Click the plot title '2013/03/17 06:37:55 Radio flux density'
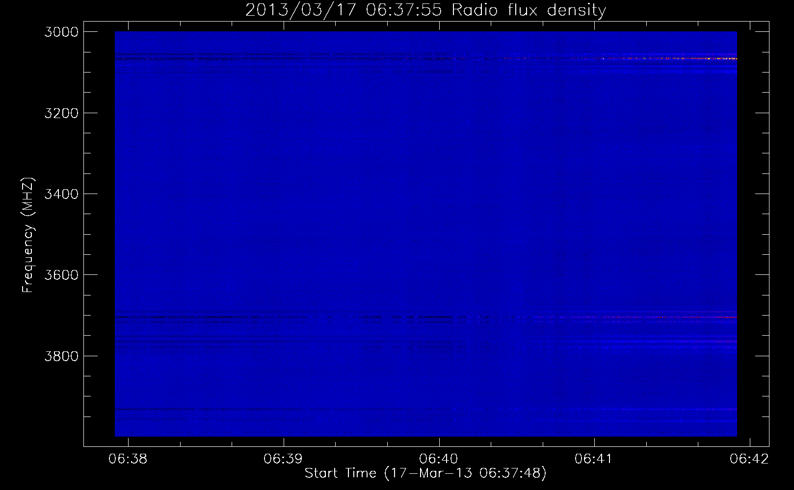Viewport: 794px width, 490px height. [425, 10]
